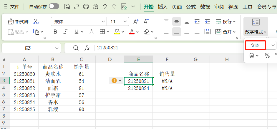Click the eraser clear format icon

(147, 32)
